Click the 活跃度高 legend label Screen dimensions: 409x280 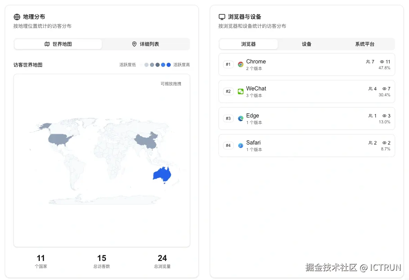181,65
